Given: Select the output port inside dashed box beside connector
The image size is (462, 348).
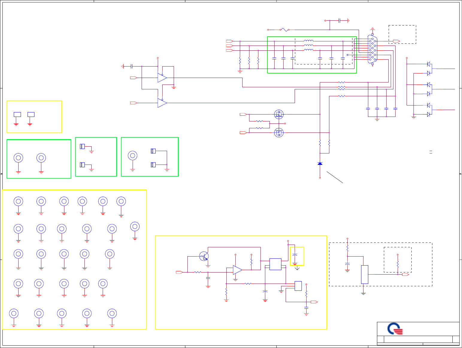Looking at the screenshot, I should [396, 41].
